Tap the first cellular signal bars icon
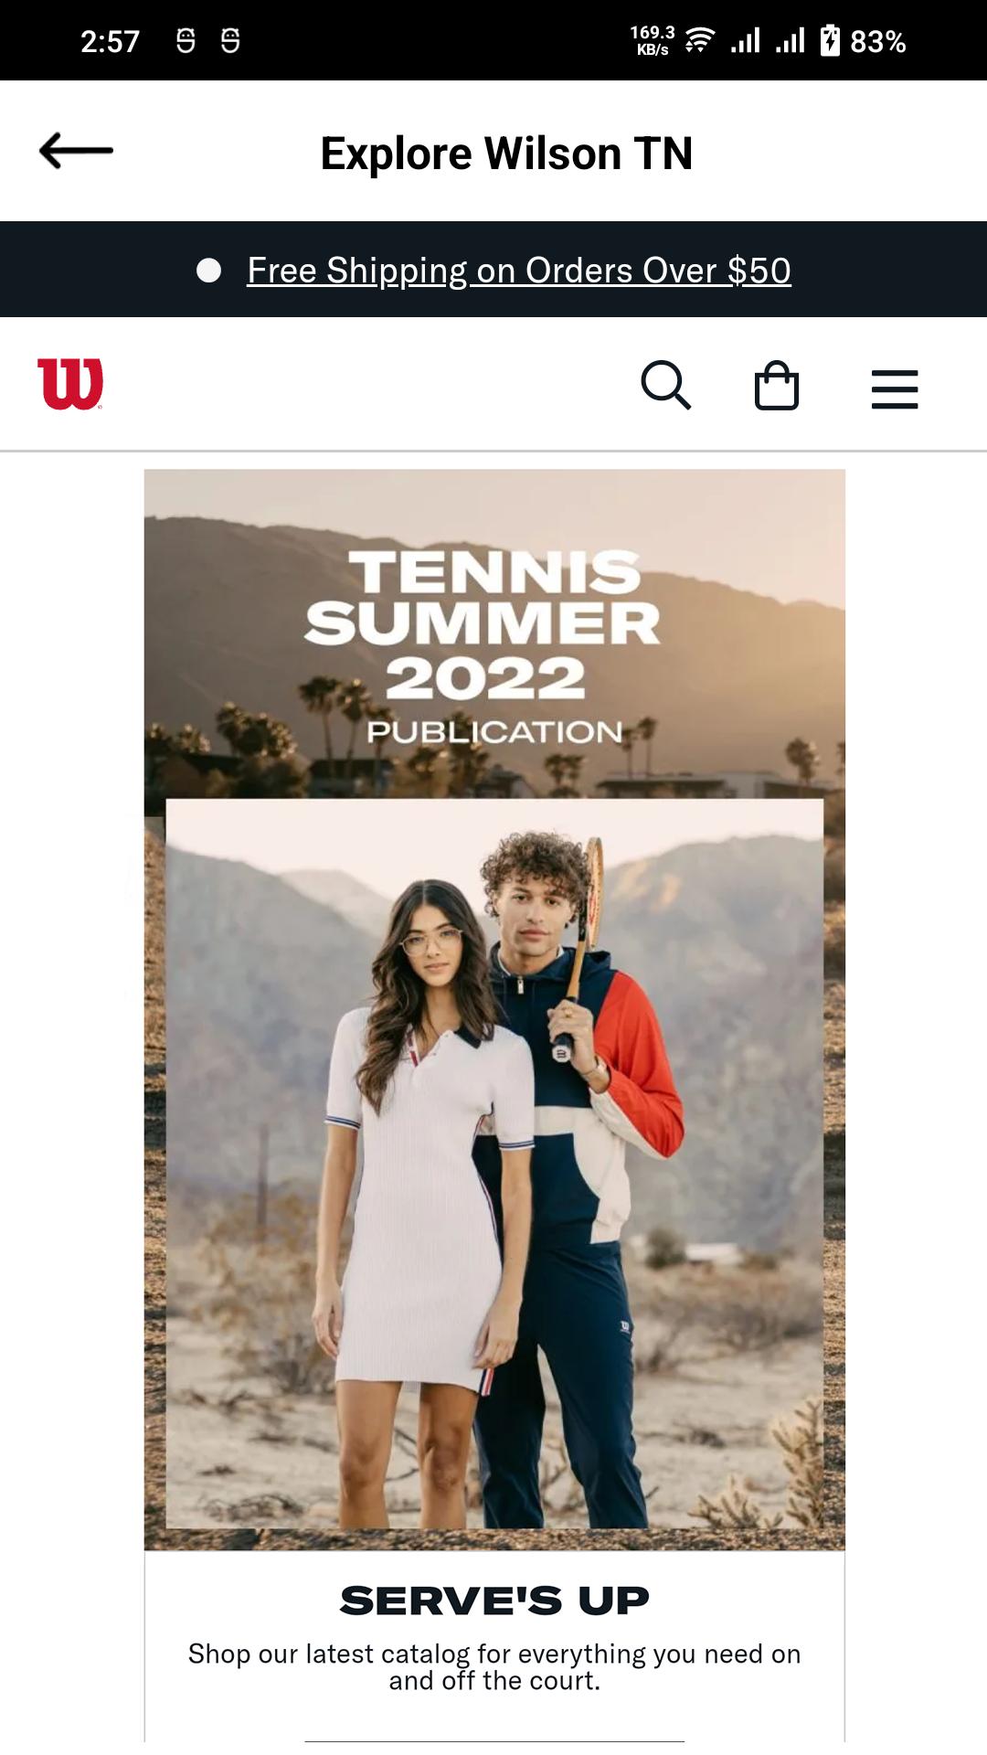Viewport: 987px width, 1755px height. (x=746, y=40)
